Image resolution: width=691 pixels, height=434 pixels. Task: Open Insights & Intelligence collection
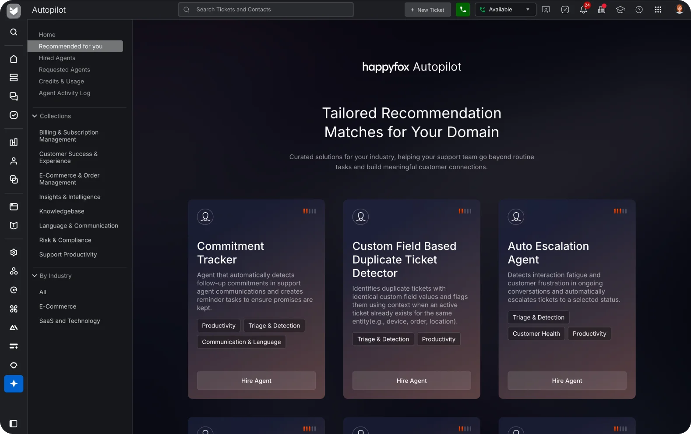[x=70, y=197]
